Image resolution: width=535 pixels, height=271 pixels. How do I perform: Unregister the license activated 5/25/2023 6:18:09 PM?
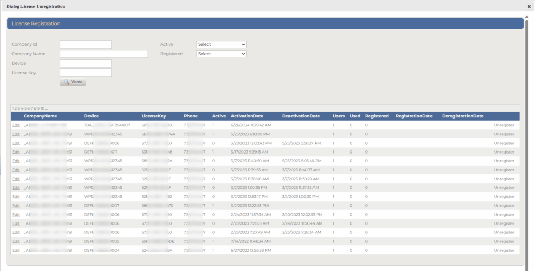click(504, 134)
